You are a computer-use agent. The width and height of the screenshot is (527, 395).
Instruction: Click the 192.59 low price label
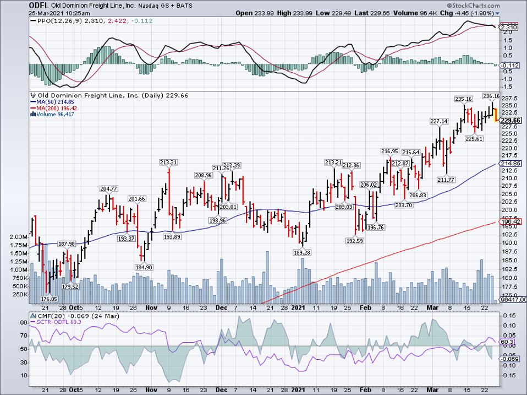[x=355, y=241]
